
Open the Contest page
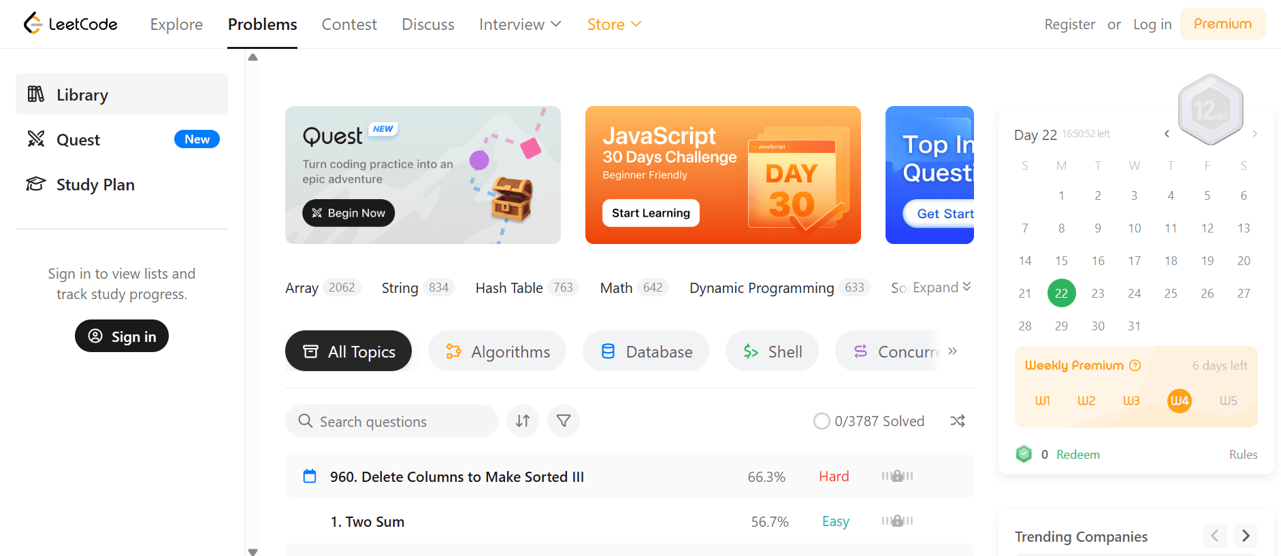349,24
